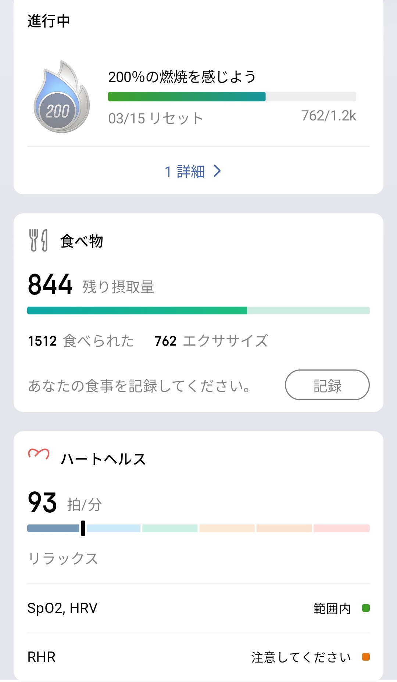Screen dimensions: 397x682
Task: Tap the 200% burn challenge progress bar
Action: [x=232, y=97]
